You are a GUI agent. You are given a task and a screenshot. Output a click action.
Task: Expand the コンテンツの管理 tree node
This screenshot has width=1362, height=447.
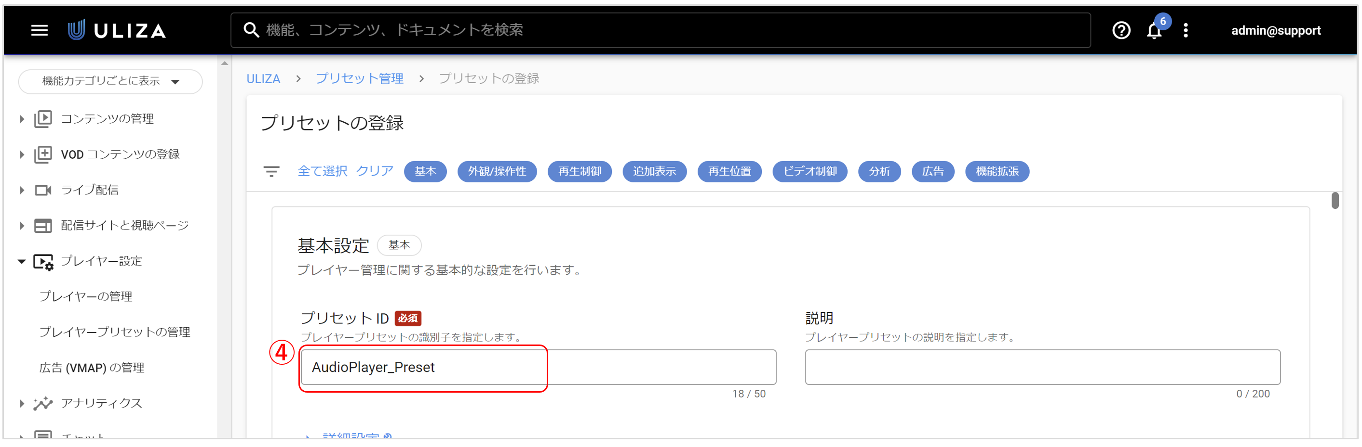click(x=22, y=119)
